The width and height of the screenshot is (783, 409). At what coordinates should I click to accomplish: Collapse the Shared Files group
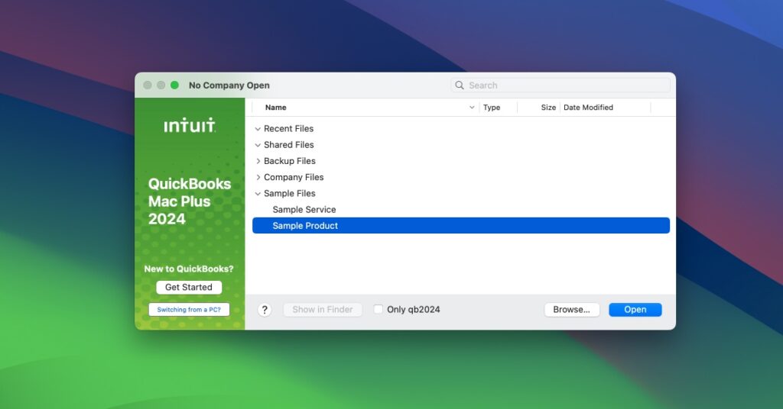258,145
